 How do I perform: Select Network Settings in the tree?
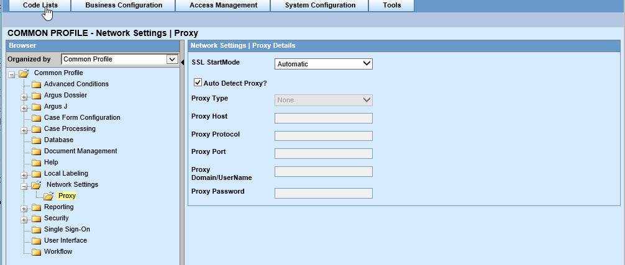tap(72, 184)
